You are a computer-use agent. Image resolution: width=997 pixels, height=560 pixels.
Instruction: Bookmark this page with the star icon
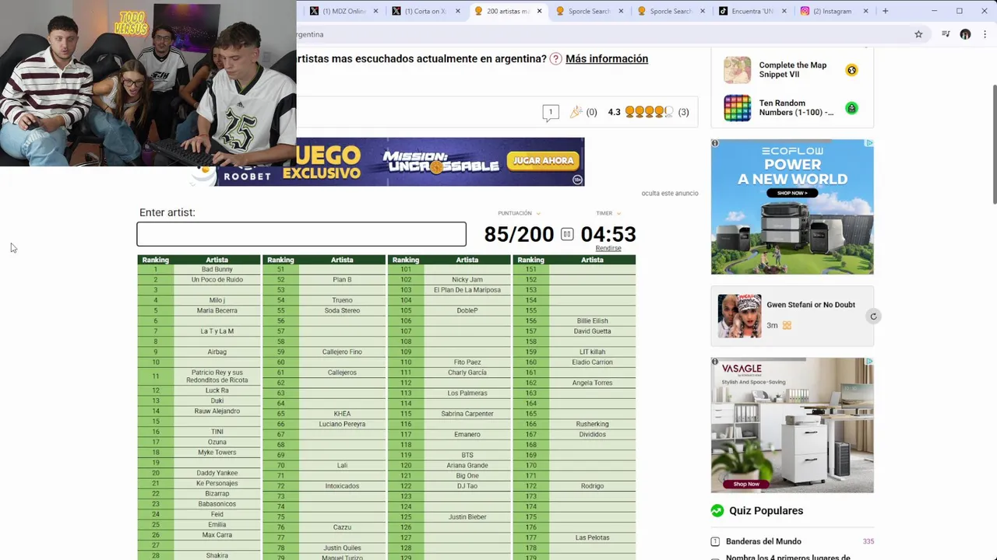(x=918, y=34)
